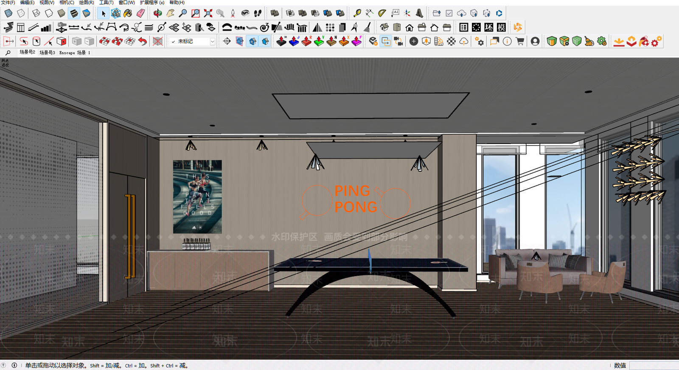
Task: Select the pink Eraser tool
Action: click(140, 14)
